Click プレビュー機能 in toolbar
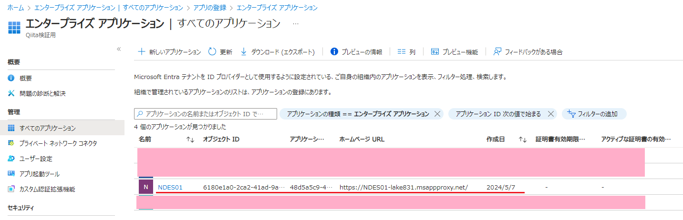The image size is (683, 220). click(x=454, y=52)
